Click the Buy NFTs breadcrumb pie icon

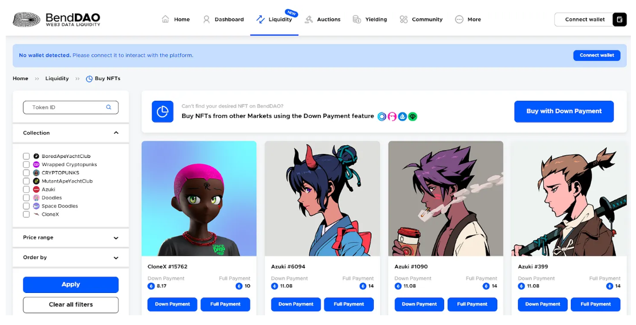click(x=89, y=78)
